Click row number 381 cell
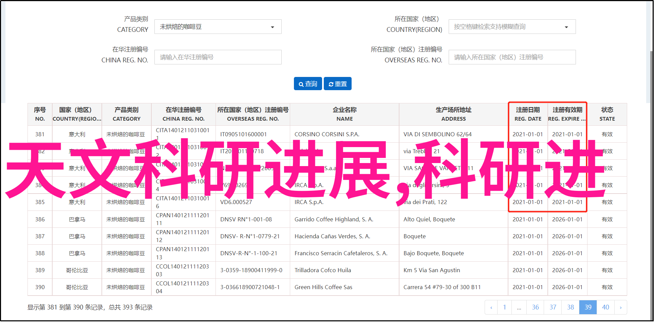The height and width of the screenshot is (322, 654). click(x=40, y=134)
